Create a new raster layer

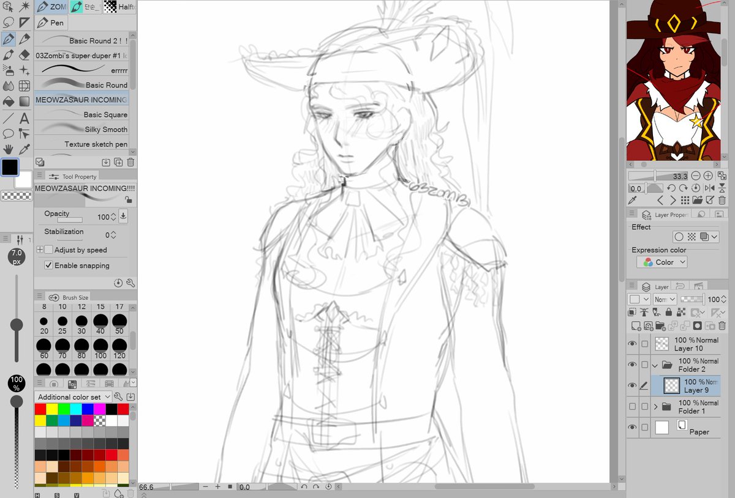coord(636,325)
